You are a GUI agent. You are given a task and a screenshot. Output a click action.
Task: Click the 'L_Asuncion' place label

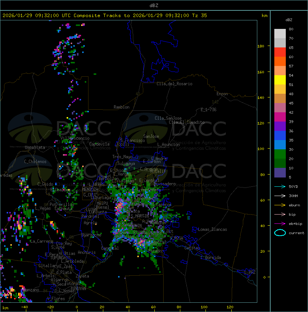click(168, 145)
